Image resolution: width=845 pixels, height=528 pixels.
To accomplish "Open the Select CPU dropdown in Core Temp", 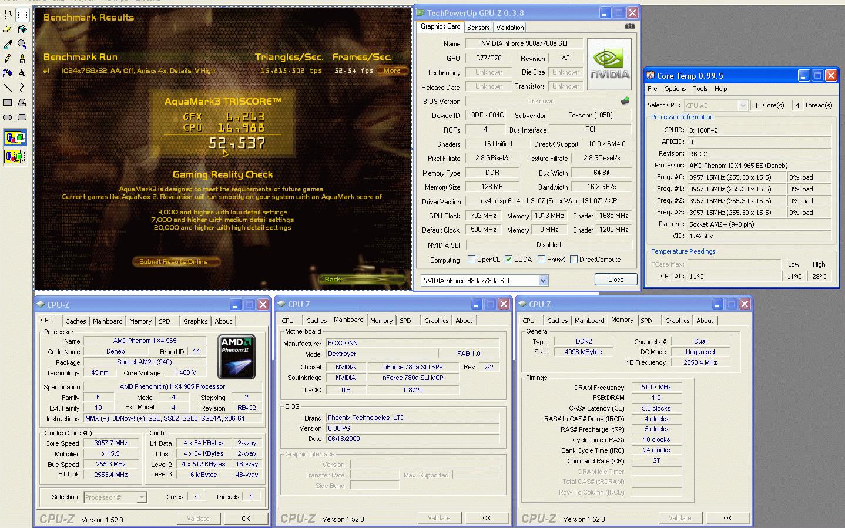I will point(743,105).
